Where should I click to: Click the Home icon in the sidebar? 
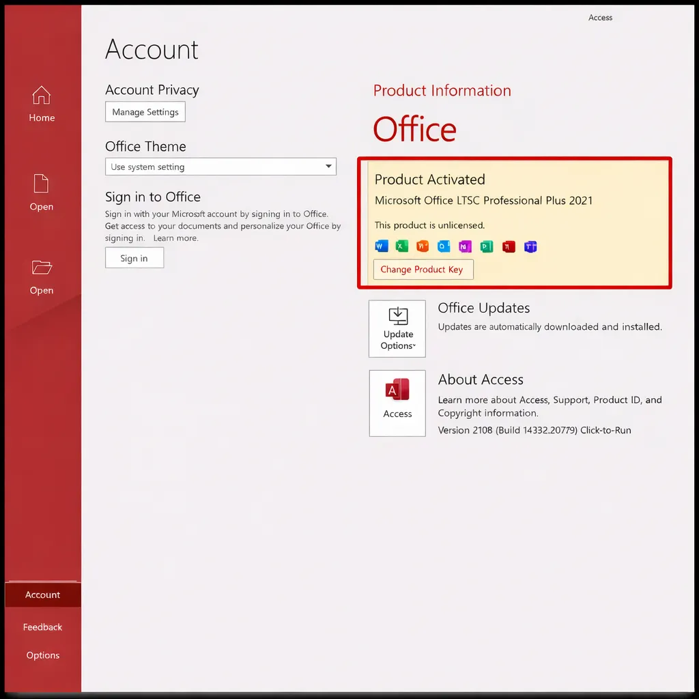(x=42, y=96)
